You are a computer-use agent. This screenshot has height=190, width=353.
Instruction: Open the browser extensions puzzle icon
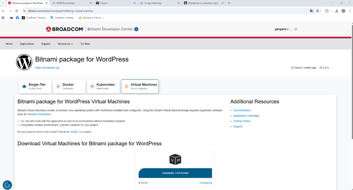[x=327, y=11]
